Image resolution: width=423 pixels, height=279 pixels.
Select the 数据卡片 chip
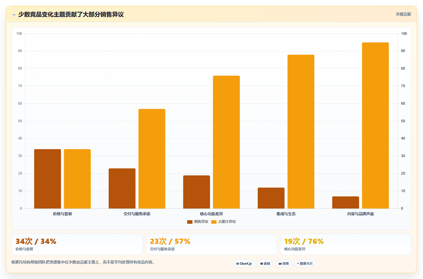pos(305,263)
